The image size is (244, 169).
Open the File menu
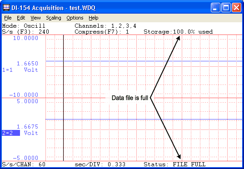tap(8, 18)
